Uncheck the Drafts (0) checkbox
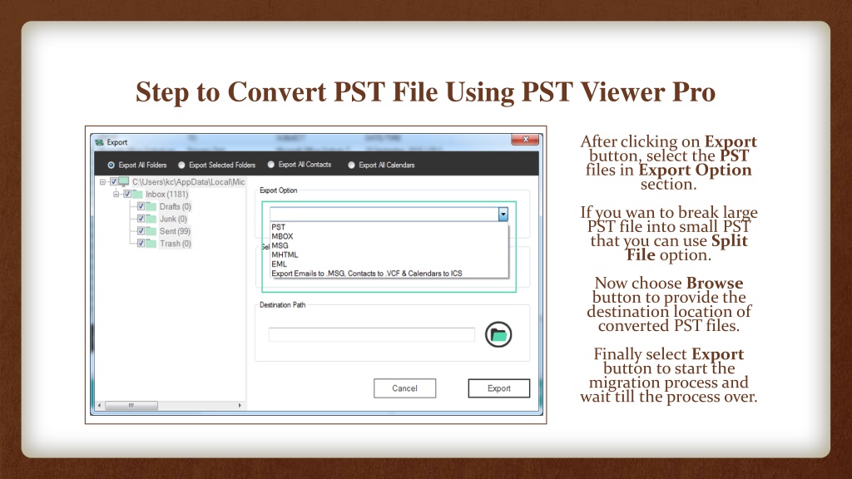 (141, 207)
